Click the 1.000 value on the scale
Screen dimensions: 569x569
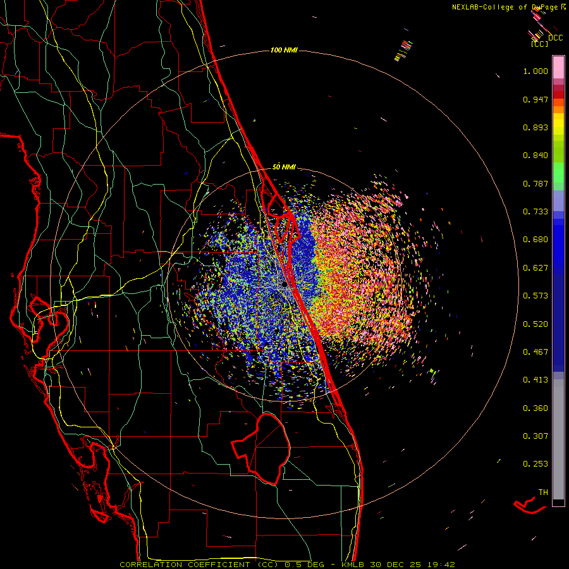(535, 71)
